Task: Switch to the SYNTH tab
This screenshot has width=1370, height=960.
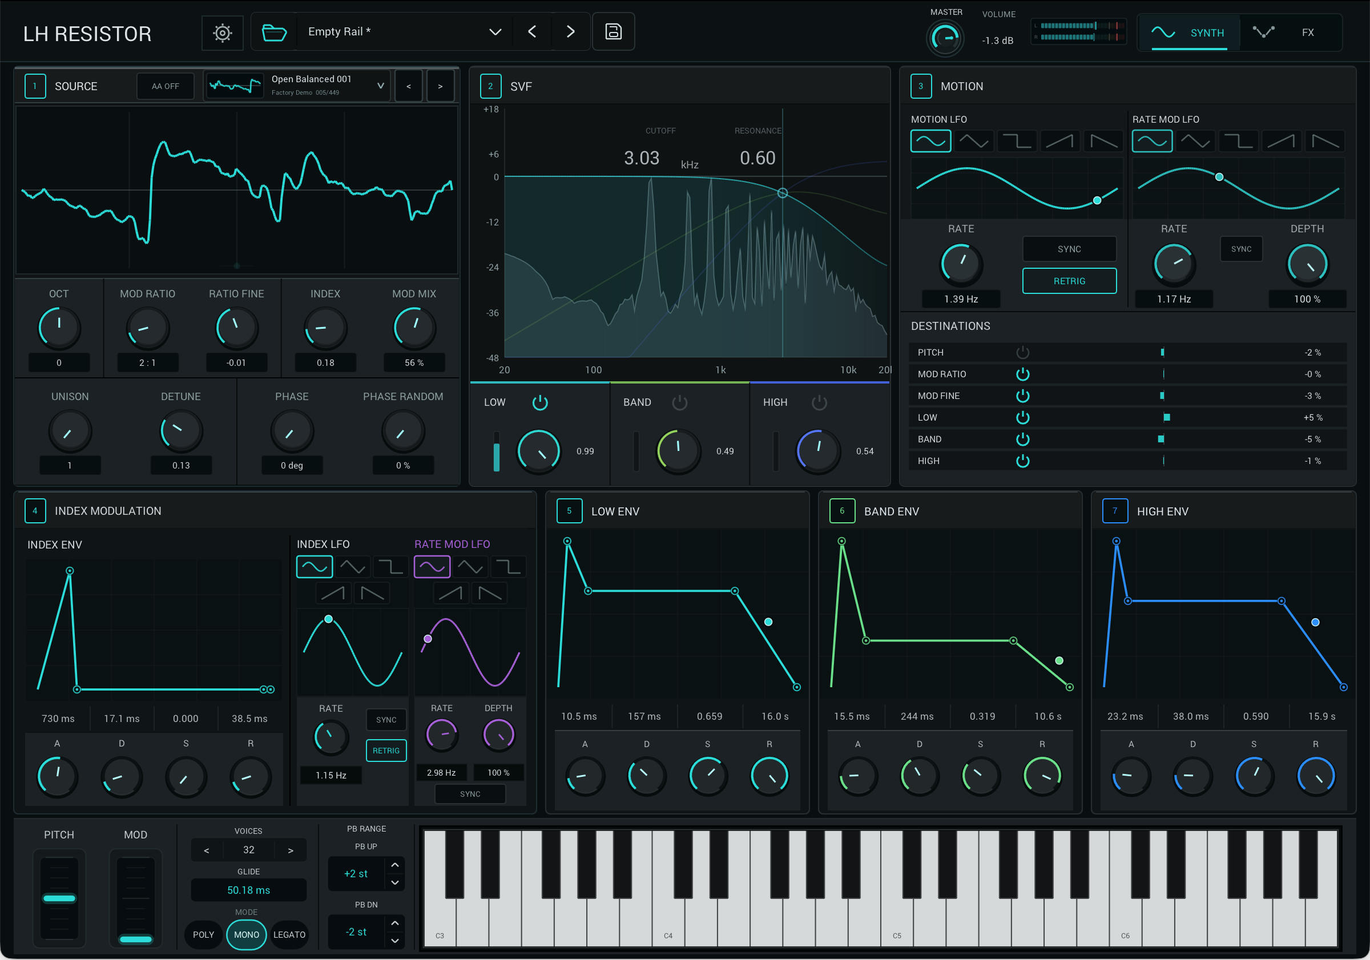Action: click(1188, 32)
